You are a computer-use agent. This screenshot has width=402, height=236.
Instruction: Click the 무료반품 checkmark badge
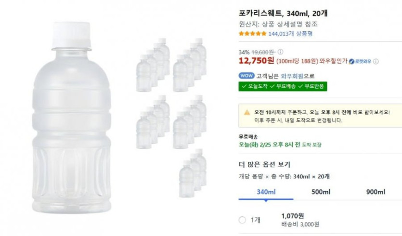click(312, 86)
